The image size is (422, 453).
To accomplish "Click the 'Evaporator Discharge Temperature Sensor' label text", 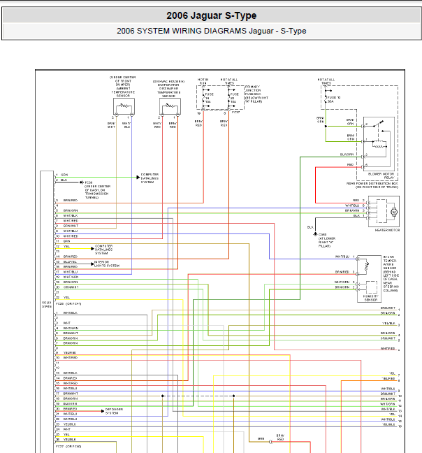I will tap(169, 88).
